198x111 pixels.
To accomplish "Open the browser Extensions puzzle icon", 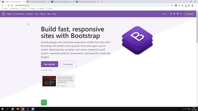I will (x=189, y=6).
